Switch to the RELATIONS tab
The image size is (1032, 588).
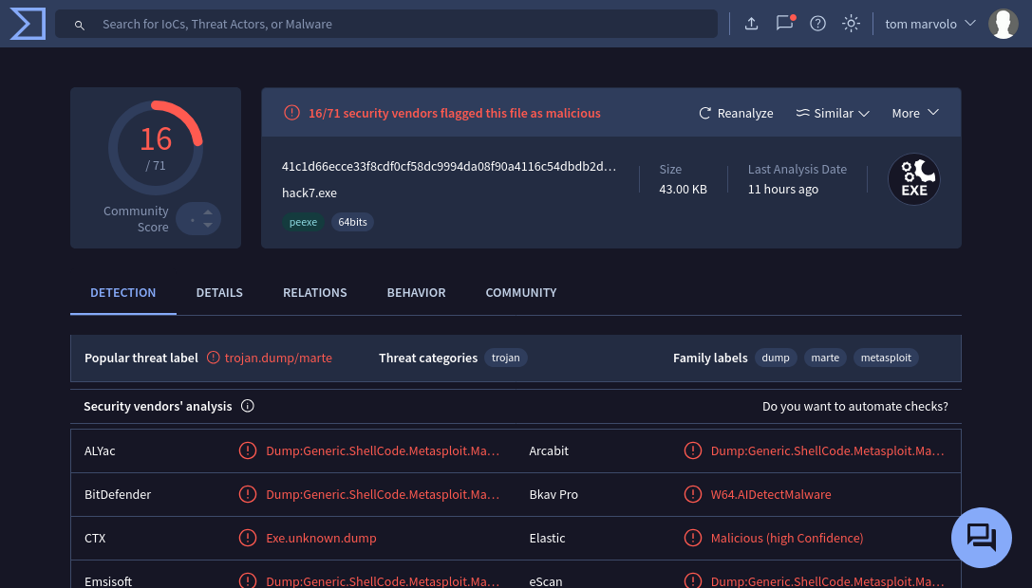(314, 293)
